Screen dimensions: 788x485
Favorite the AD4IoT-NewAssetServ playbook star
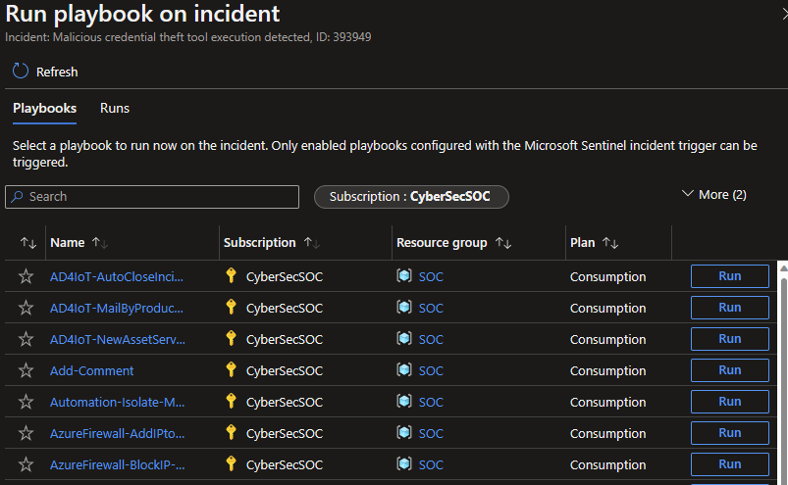26,339
